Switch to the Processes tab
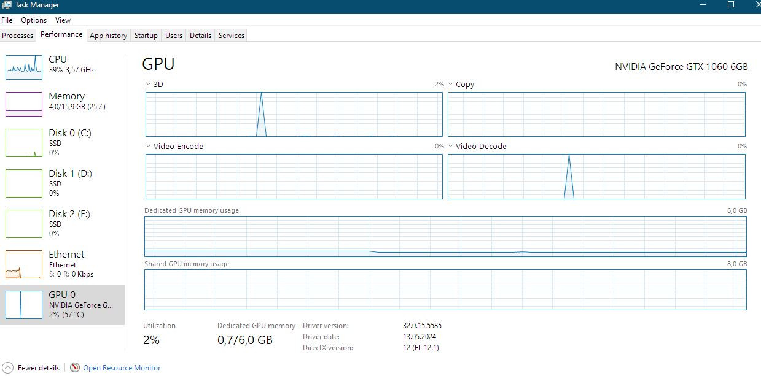Image resolution: width=761 pixels, height=376 pixels. 18,36
